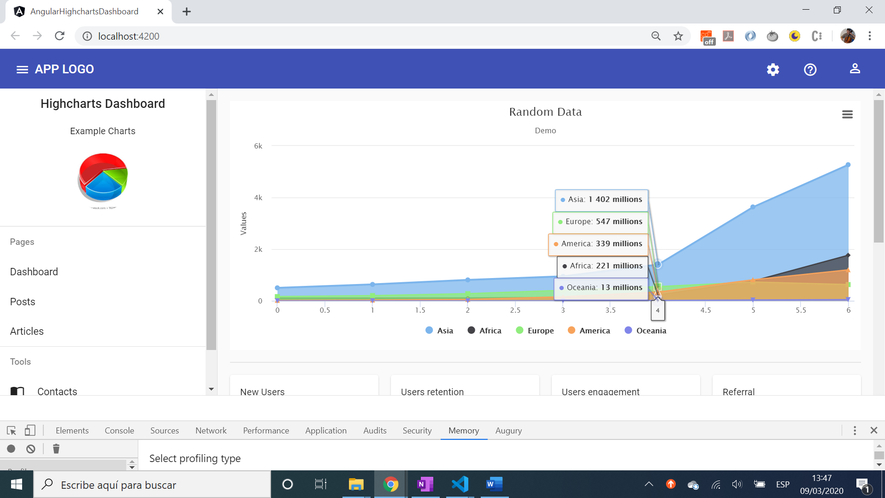Toggle Asia series visibility in legend
This screenshot has height=498, width=885.
439,331
